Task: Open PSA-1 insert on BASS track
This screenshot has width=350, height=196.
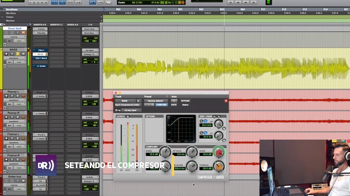Action: (x=41, y=50)
